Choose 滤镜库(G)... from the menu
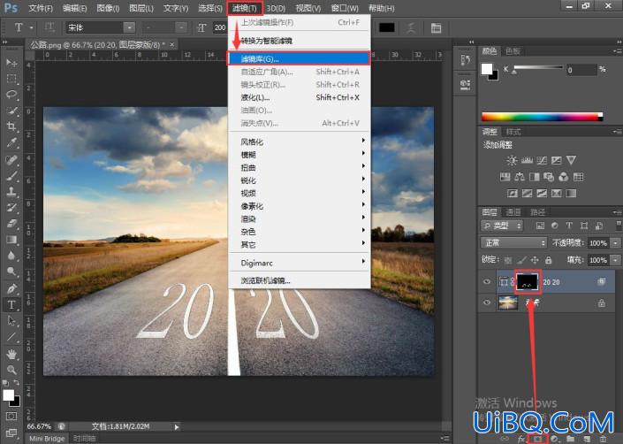Screen dimensions: 623x444 [x=299, y=59]
